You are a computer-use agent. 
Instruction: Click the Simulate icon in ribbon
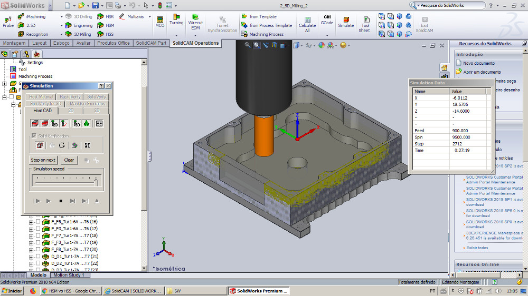click(346, 22)
